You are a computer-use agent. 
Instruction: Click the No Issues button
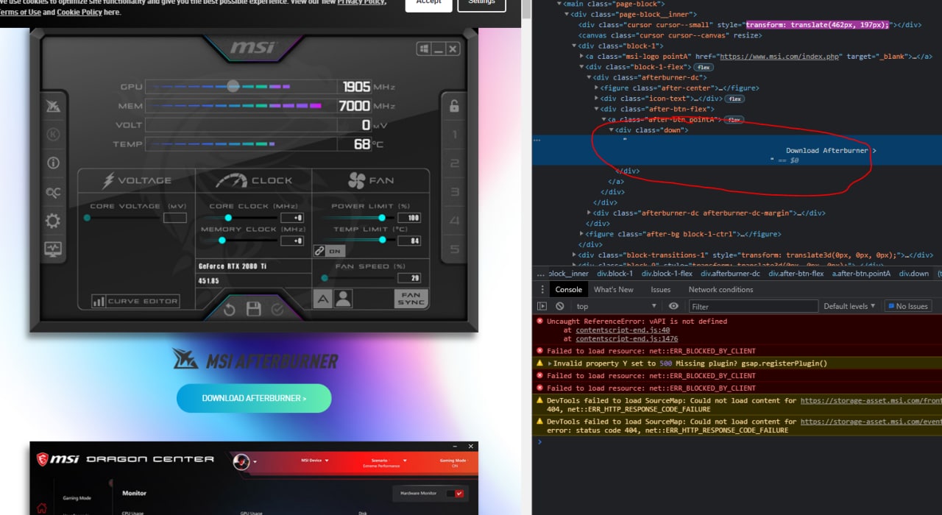click(x=908, y=306)
